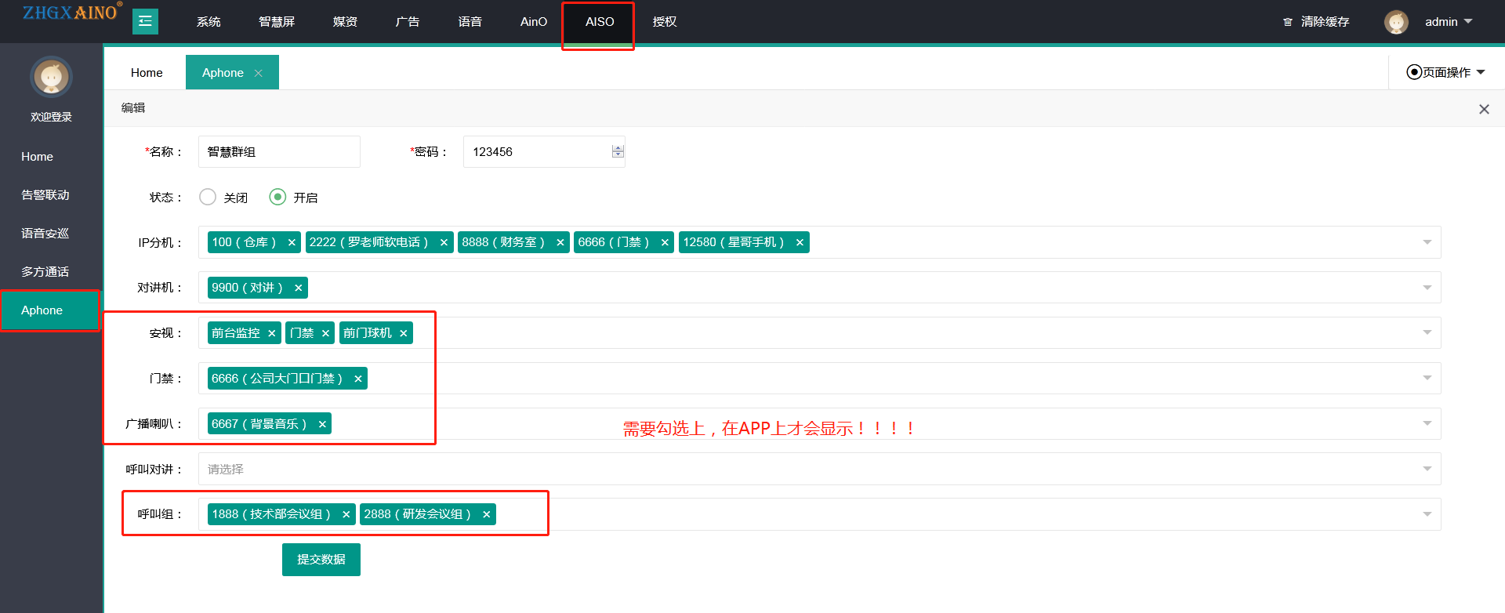Close the edit panel with the X icon
The image size is (1505, 613).
pos(1483,109)
